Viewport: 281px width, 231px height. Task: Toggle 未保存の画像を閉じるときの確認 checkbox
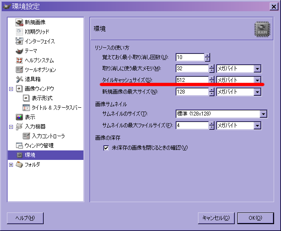(106, 148)
